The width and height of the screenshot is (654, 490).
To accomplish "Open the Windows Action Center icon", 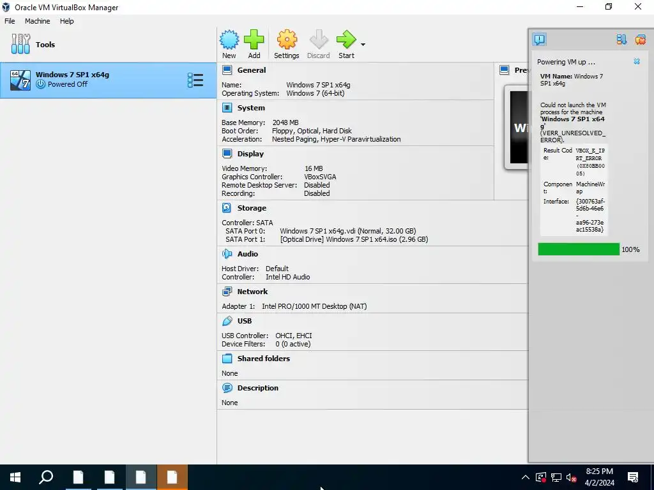I will click(x=633, y=477).
